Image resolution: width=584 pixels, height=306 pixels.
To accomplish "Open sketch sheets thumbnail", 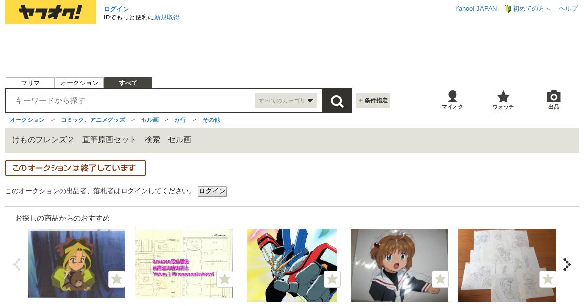I will (x=507, y=265).
